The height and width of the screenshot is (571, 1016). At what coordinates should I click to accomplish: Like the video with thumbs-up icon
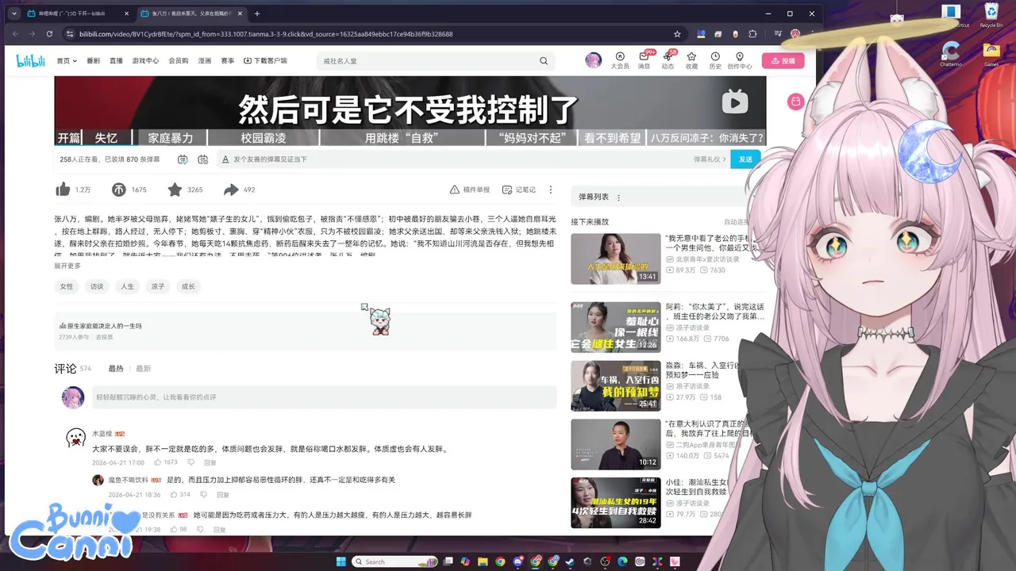[x=63, y=190]
